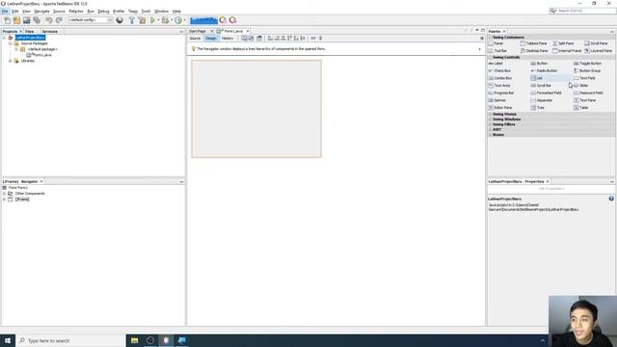The image size is (617, 347).
Task: Pick the Table component in Palette
Action: pos(580,107)
